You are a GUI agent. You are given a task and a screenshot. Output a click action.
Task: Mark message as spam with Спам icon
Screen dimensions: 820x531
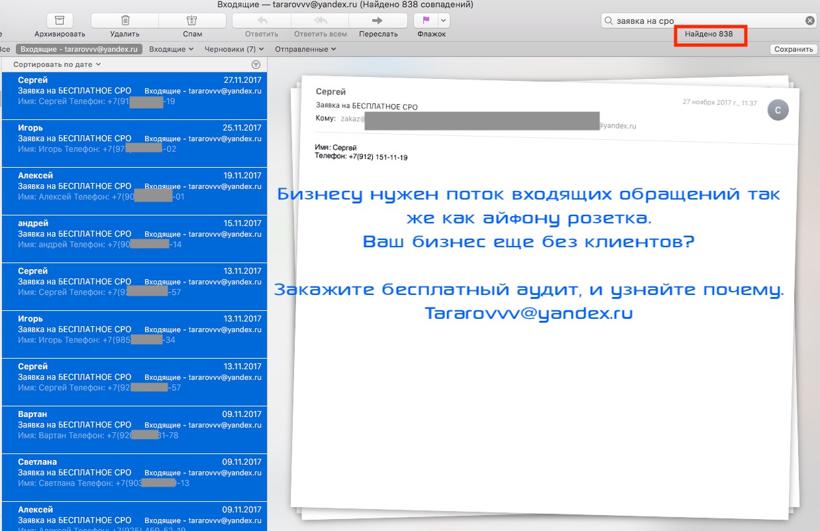coord(192,21)
